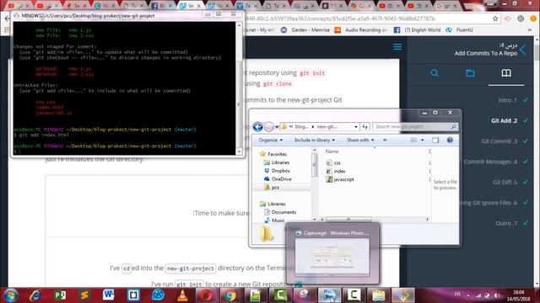Open the search icon in lesson sidebar
The image size is (540, 303).
tap(435, 73)
